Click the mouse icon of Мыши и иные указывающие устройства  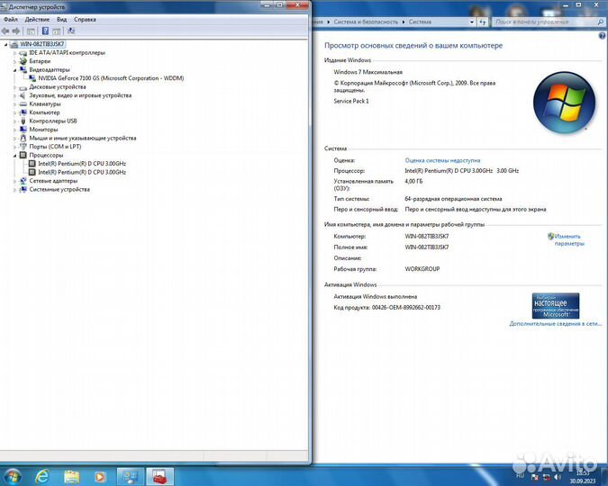23,138
